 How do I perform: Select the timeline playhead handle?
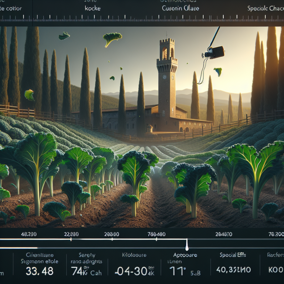pyautogui.click(x=187, y=245)
